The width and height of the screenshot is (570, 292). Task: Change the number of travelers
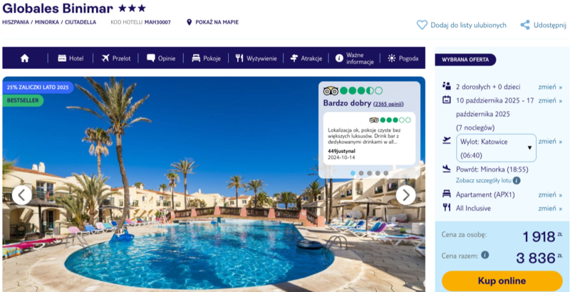pos(550,87)
